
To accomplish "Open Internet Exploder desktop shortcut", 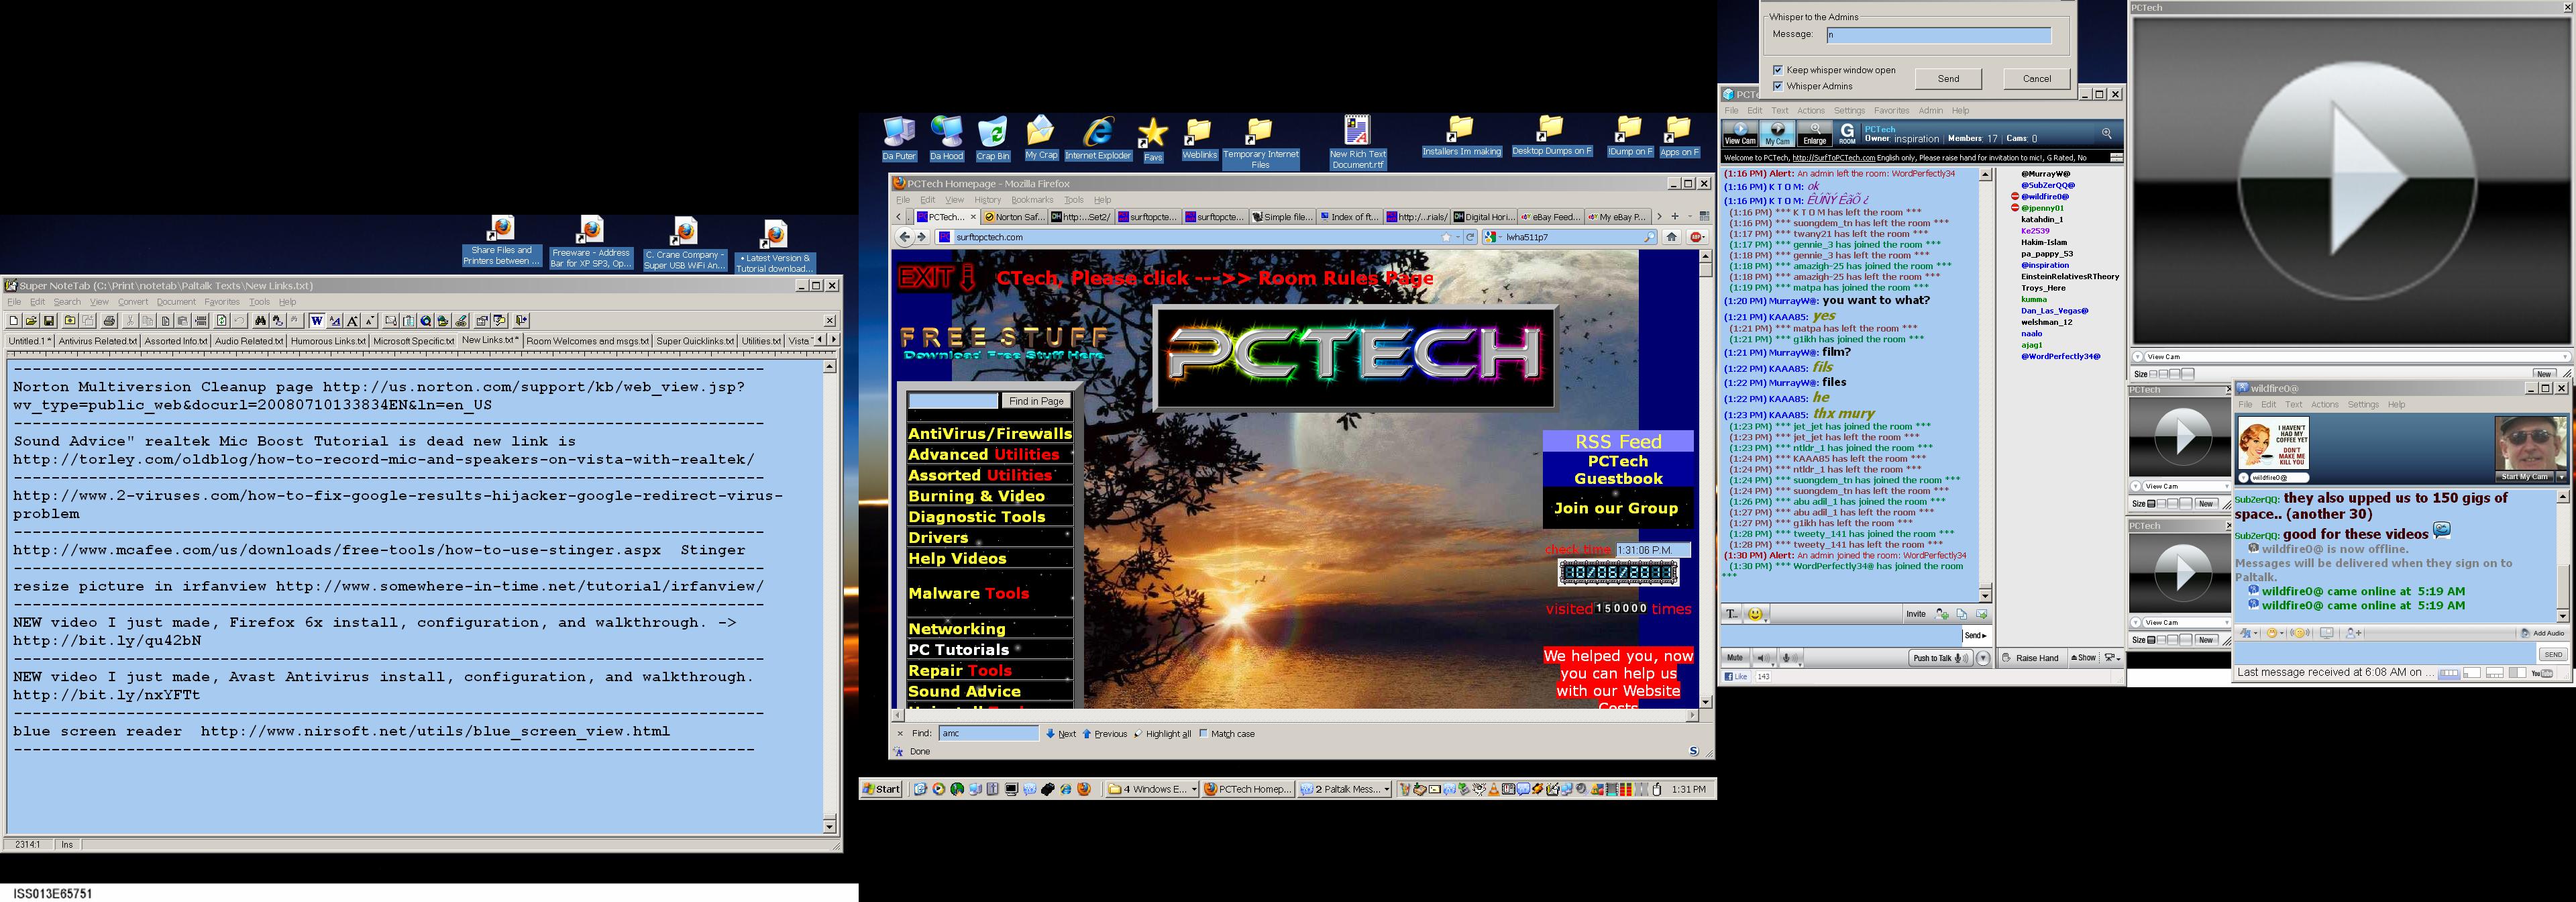I will [1098, 138].
